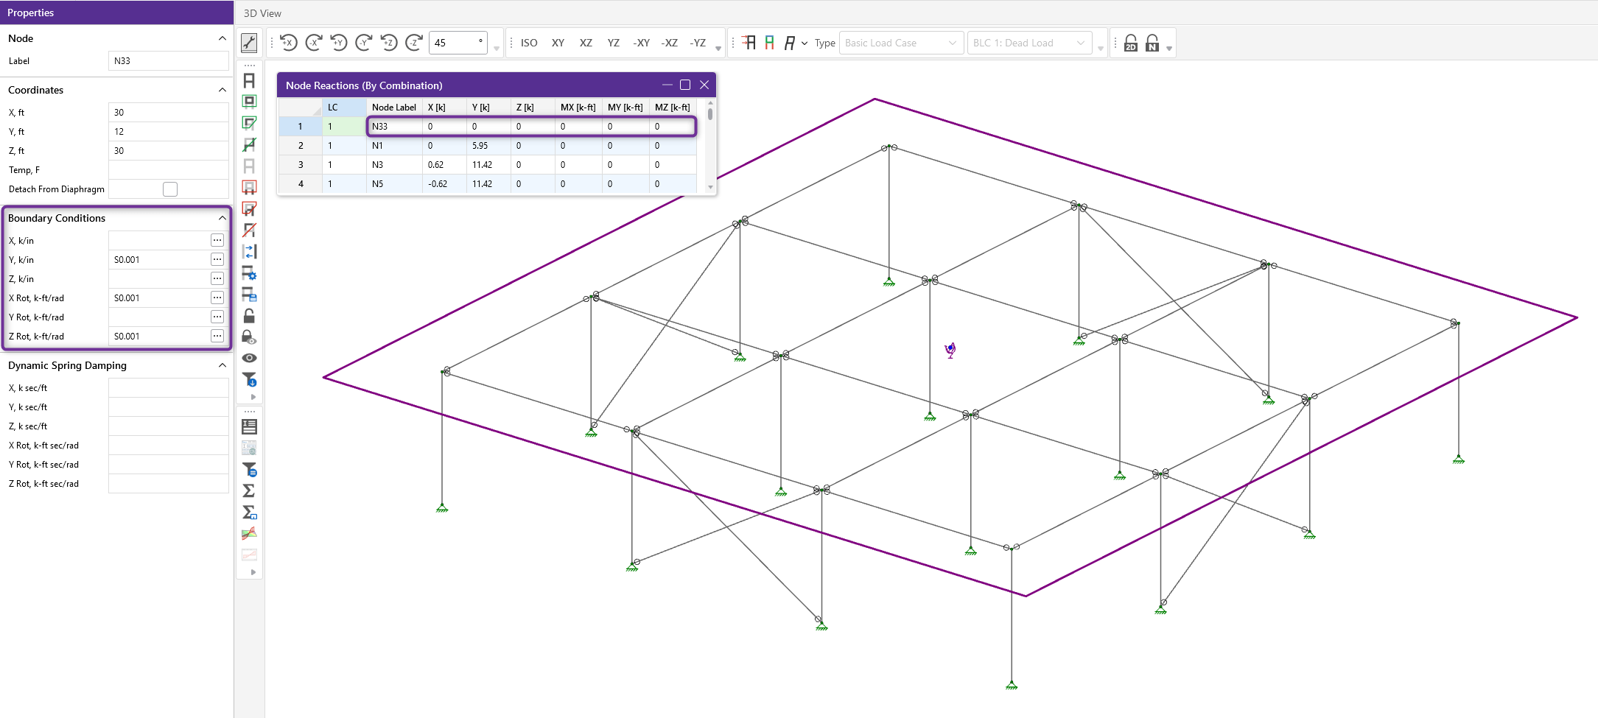This screenshot has height=718, width=1598.
Task: Click the padlock with eye icon
Action: pyautogui.click(x=249, y=337)
